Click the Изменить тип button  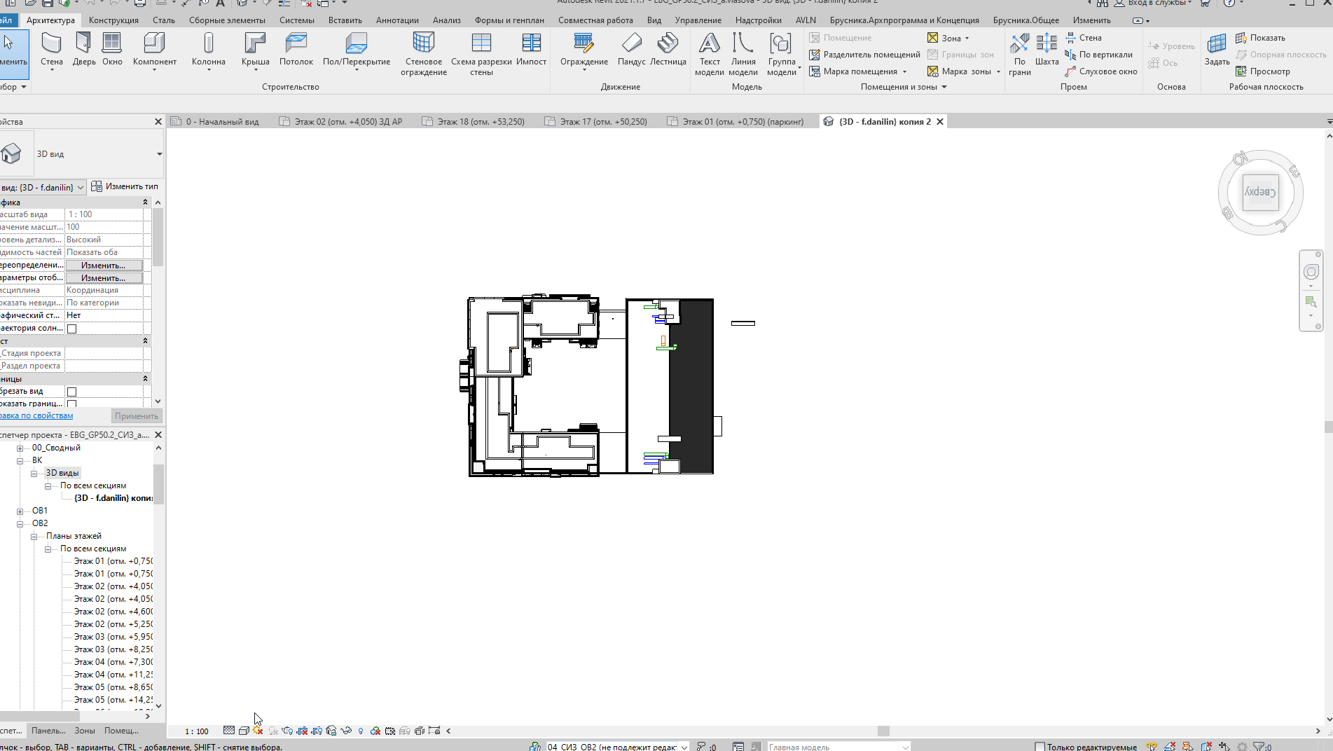[125, 186]
